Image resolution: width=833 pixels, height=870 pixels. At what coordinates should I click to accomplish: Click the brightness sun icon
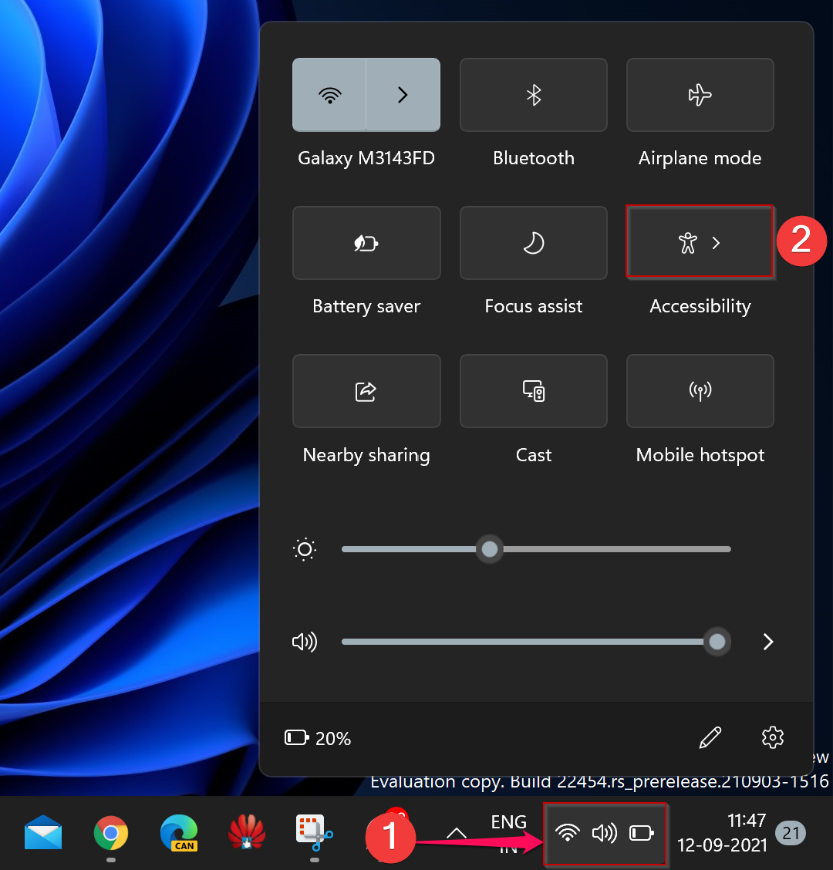click(x=304, y=549)
